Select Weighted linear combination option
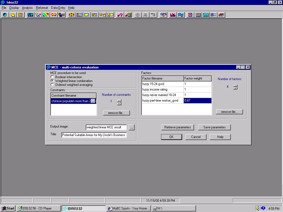Viewport: 283px width, 212px height. click(52, 81)
